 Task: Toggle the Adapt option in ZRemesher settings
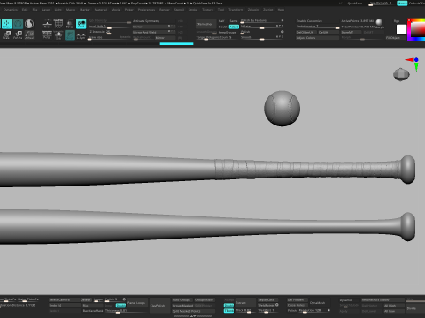point(234,26)
